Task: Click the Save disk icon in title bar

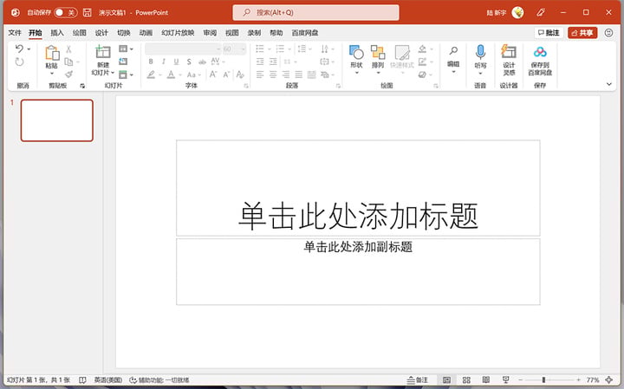Action: (x=88, y=13)
